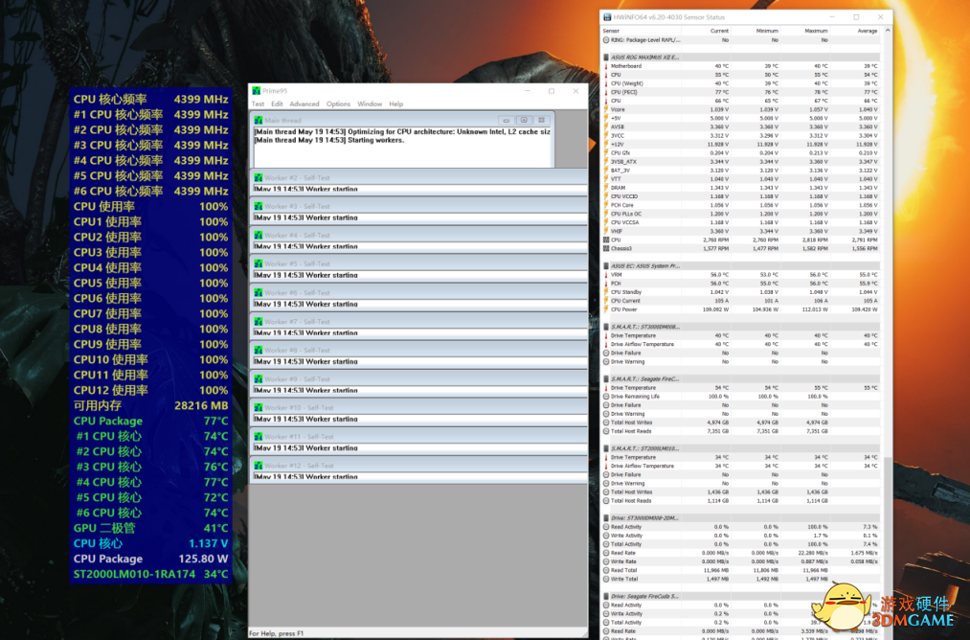Click the lightning icon beside Vcore
This screenshot has width=970, height=640.
(606, 109)
